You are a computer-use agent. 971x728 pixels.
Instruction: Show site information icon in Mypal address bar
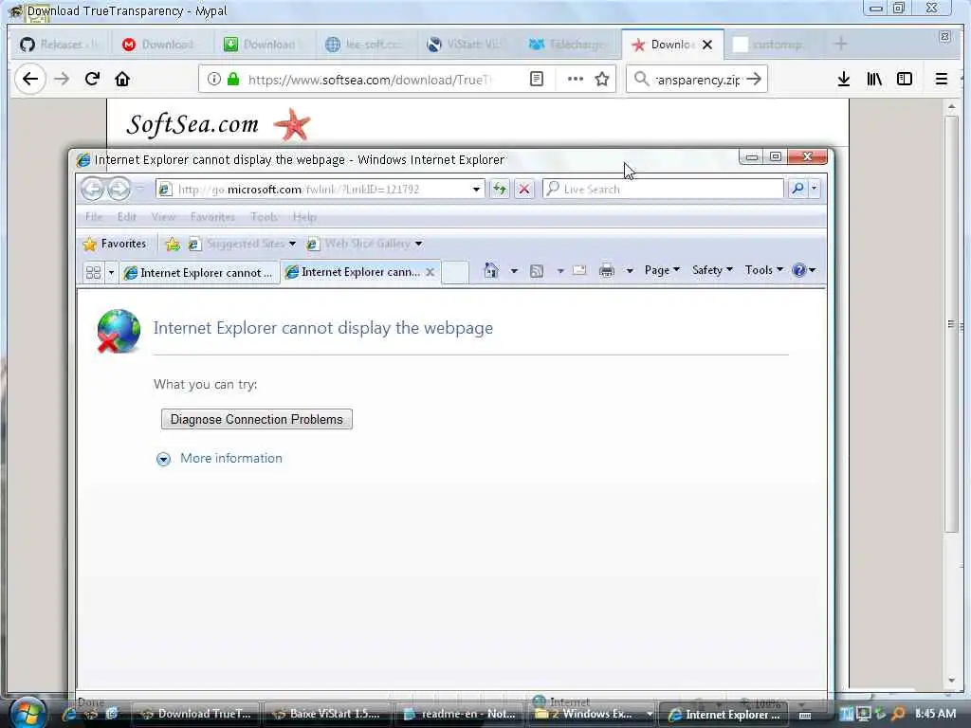pos(213,79)
